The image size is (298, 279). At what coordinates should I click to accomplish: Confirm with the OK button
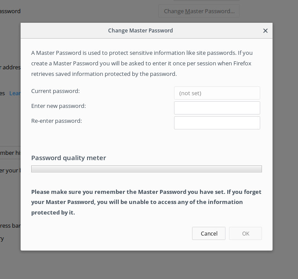(x=245, y=233)
